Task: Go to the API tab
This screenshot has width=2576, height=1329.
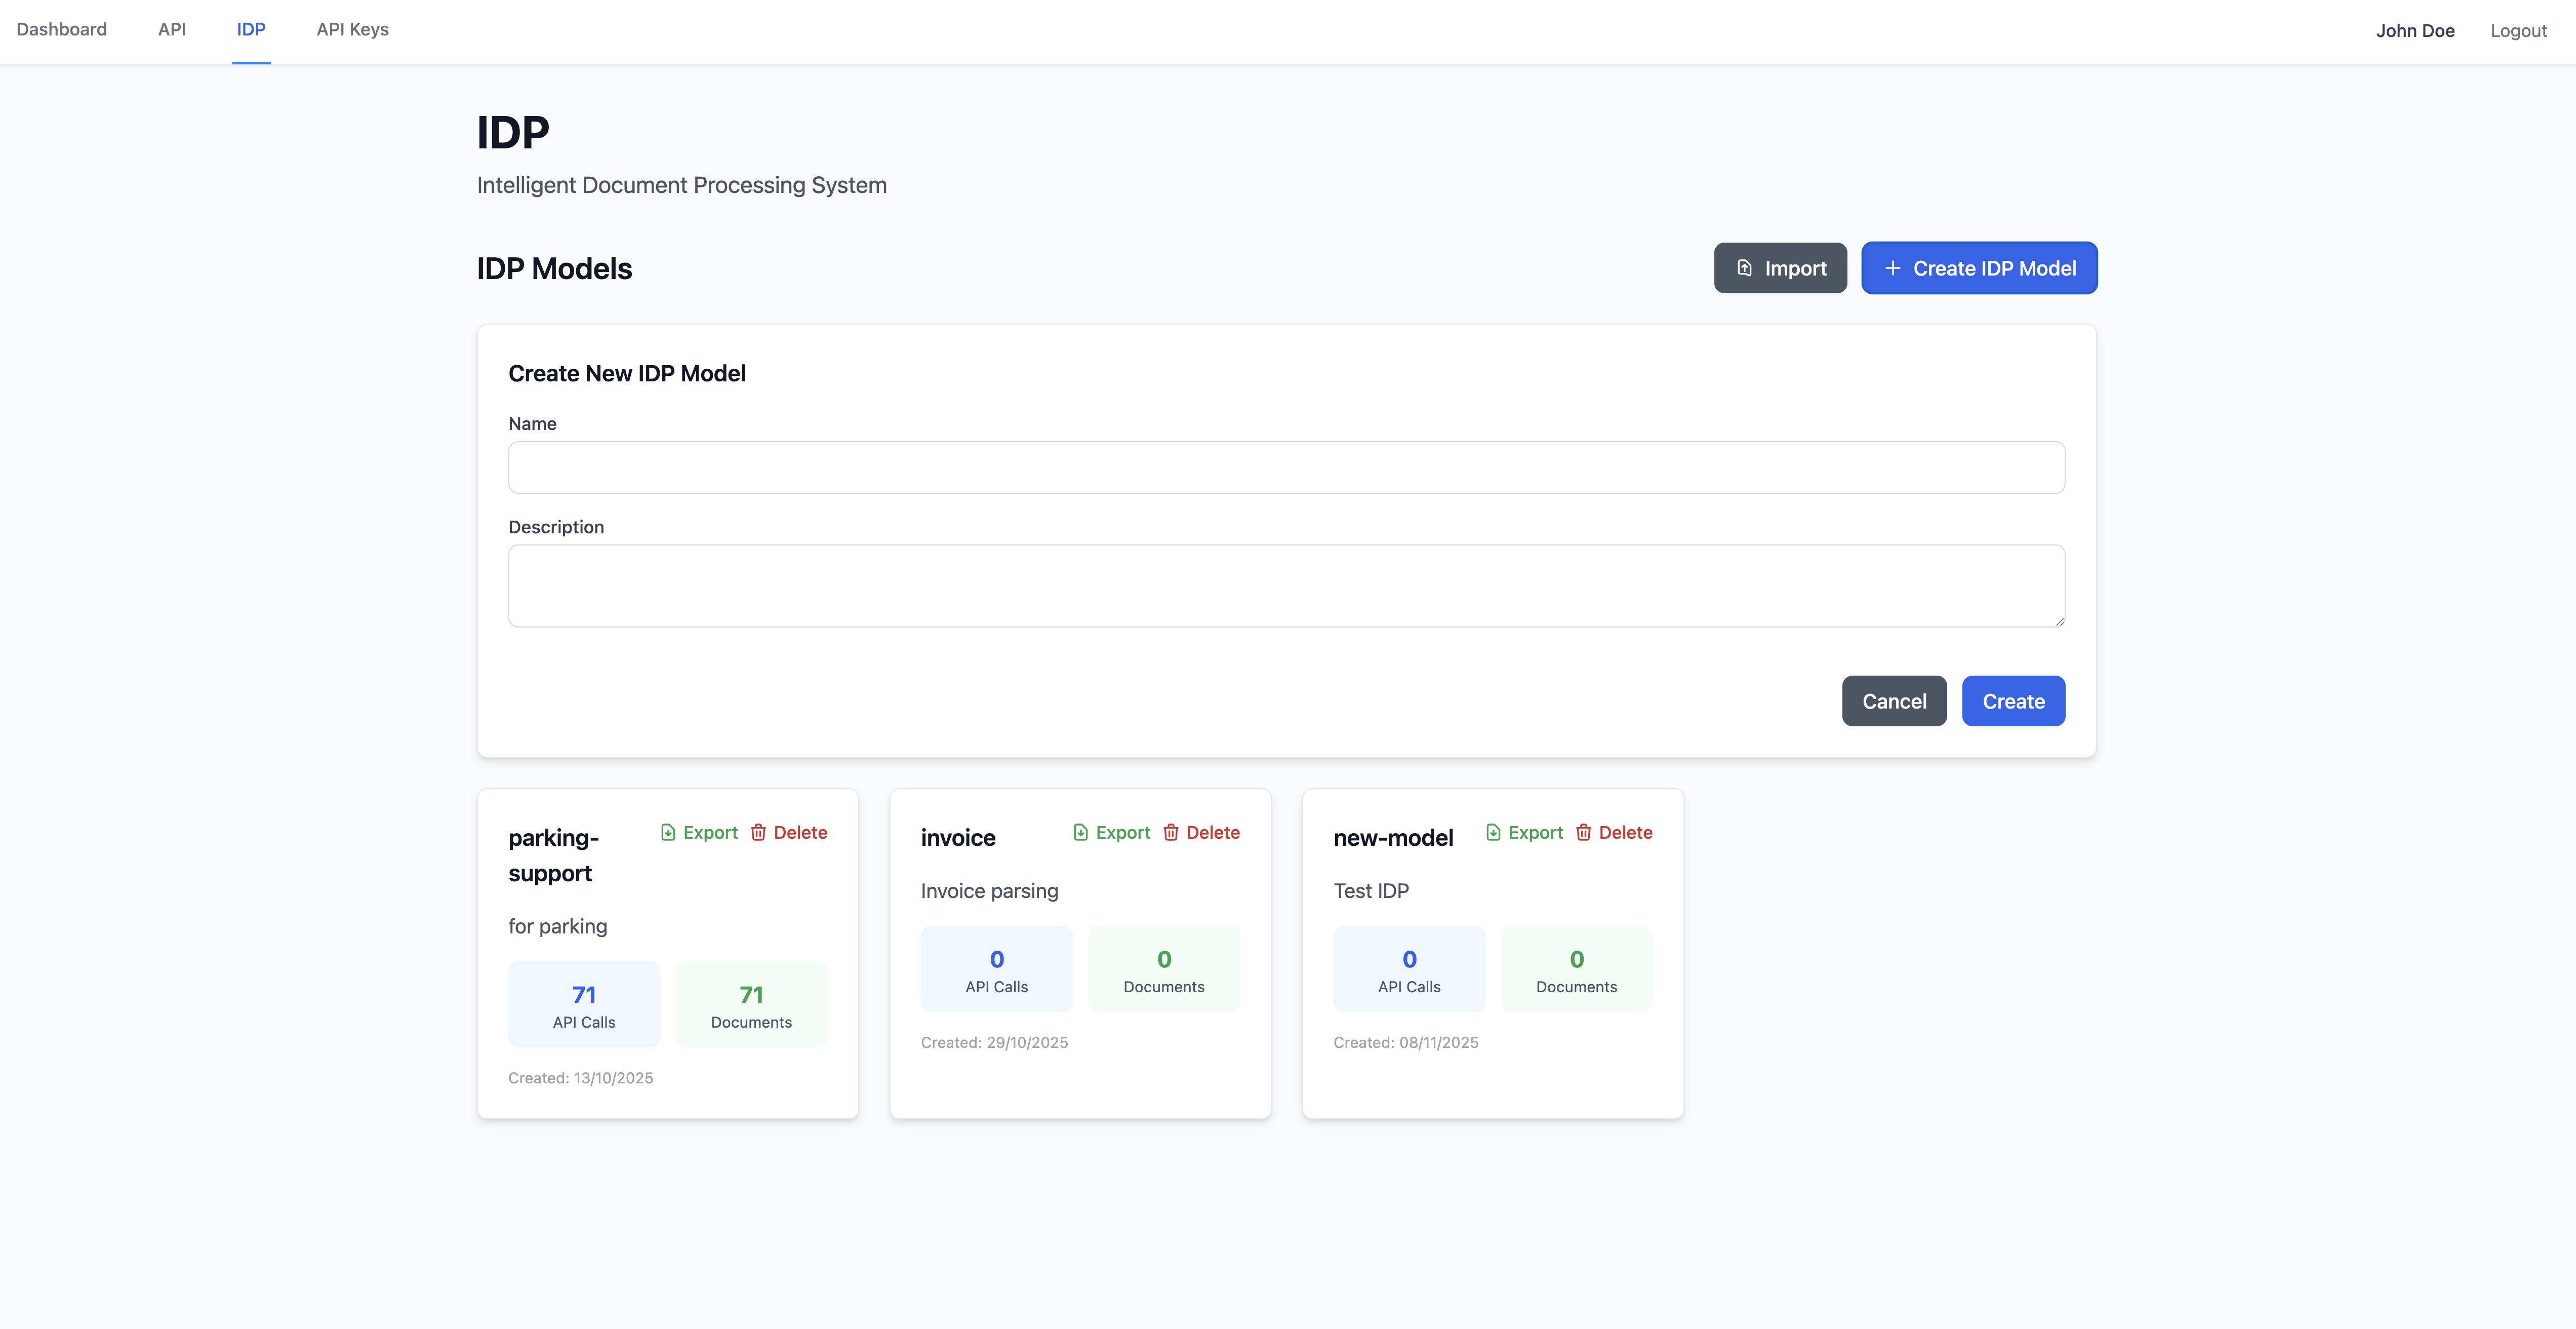Action: click(172, 30)
